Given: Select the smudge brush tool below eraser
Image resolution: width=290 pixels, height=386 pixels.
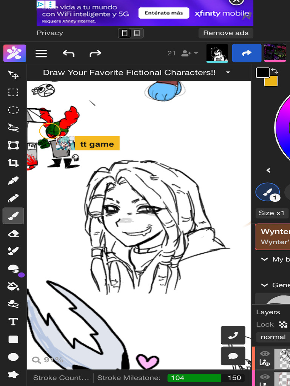Looking at the screenshot, I should click(x=13, y=251).
